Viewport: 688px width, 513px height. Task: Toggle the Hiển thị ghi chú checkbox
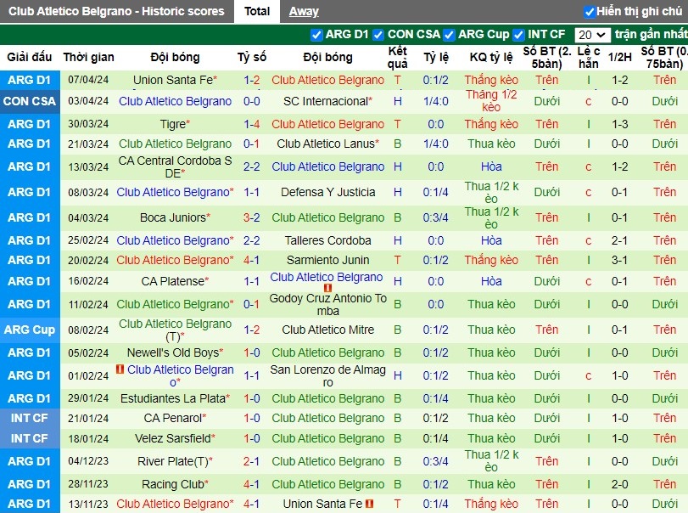tap(590, 12)
